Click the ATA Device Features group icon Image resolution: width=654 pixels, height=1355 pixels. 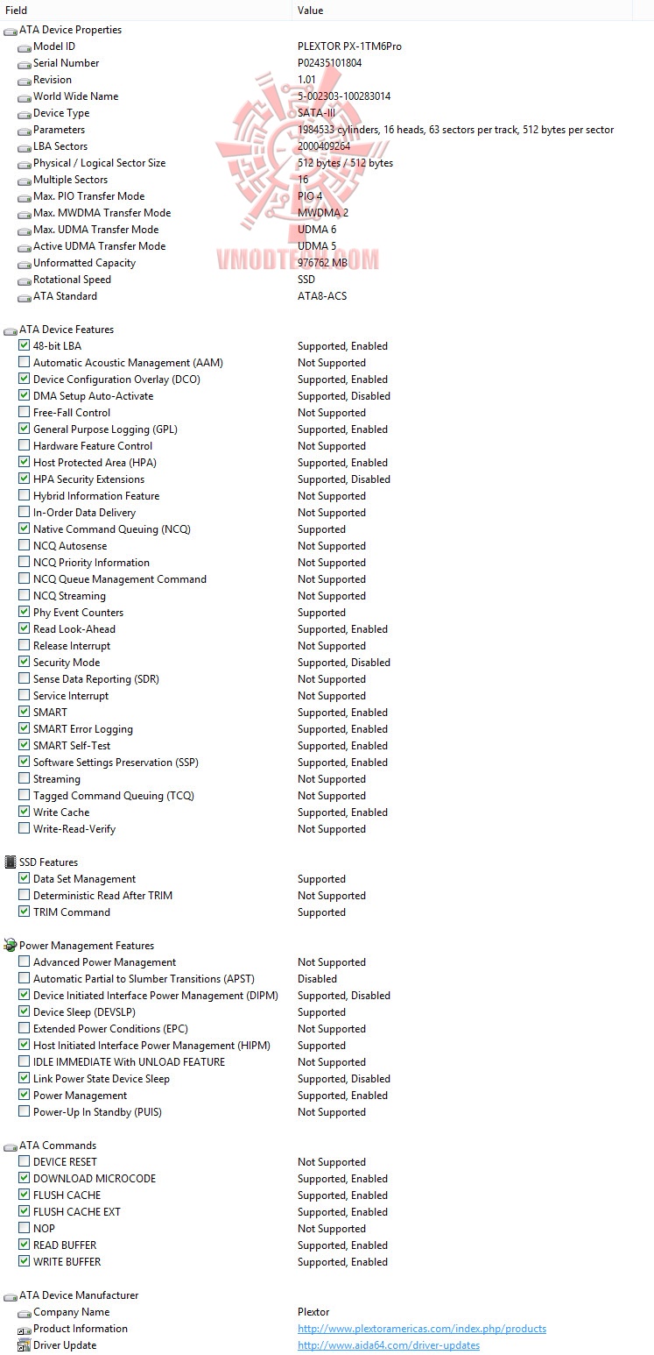coord(10,330)
